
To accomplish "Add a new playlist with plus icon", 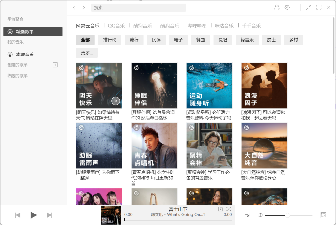I will pyautogui.click(x=55, y=65).
